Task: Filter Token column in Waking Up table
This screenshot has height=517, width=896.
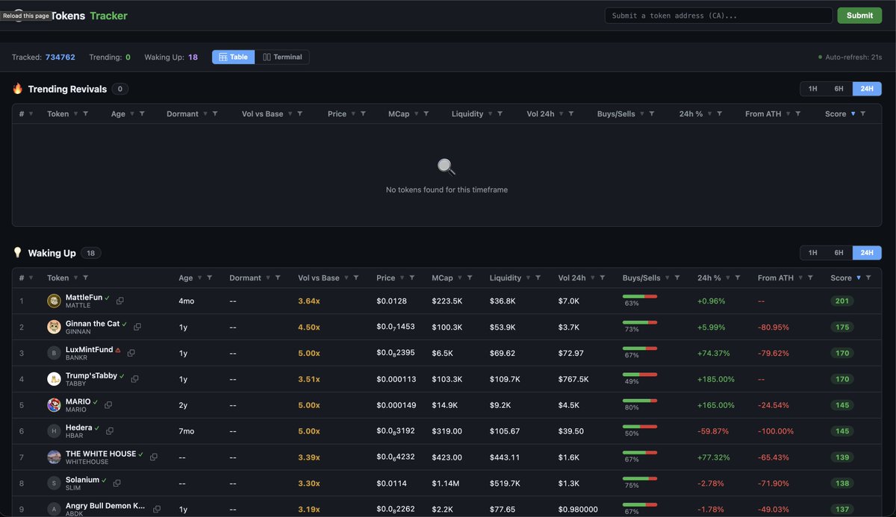Action: click(86, 278)
